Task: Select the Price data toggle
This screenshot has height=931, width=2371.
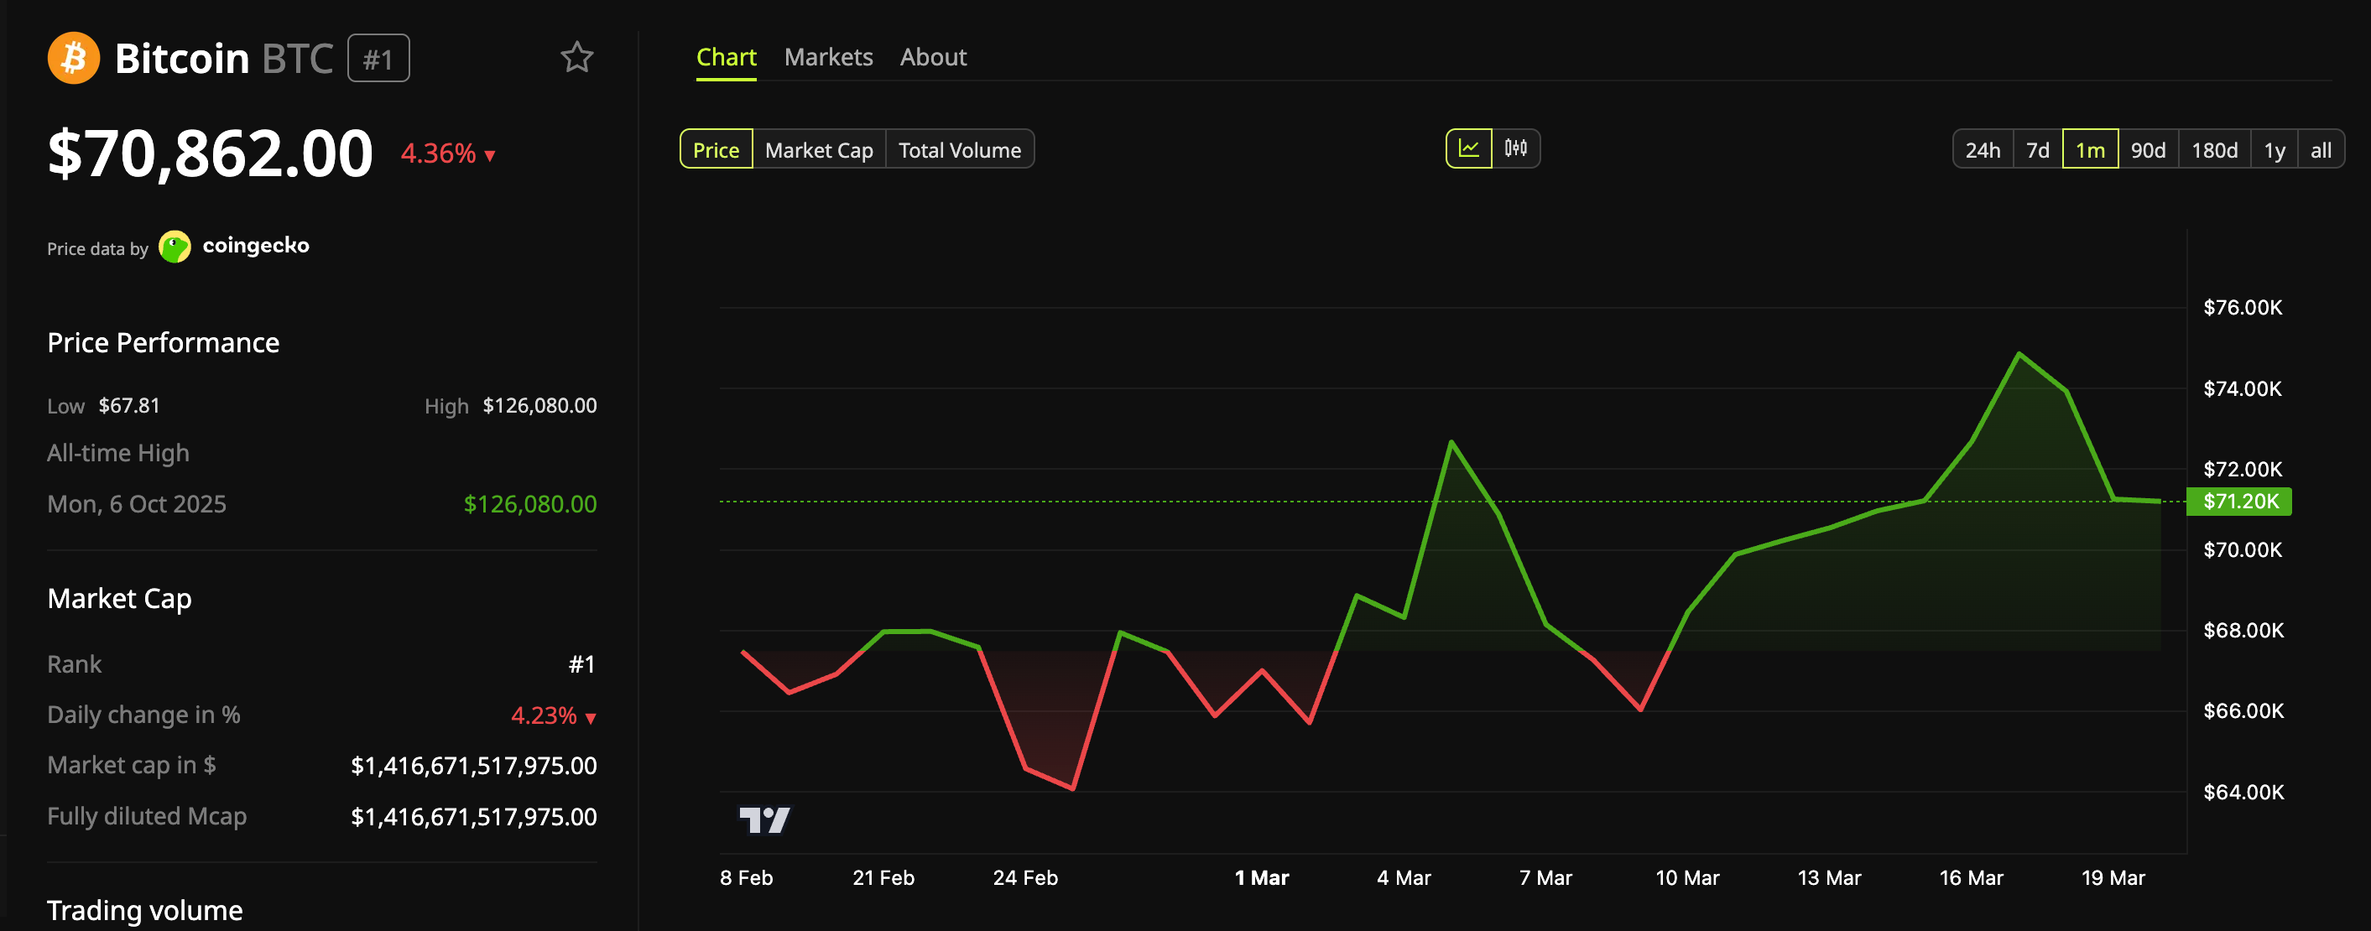Action: pos(715,150)
